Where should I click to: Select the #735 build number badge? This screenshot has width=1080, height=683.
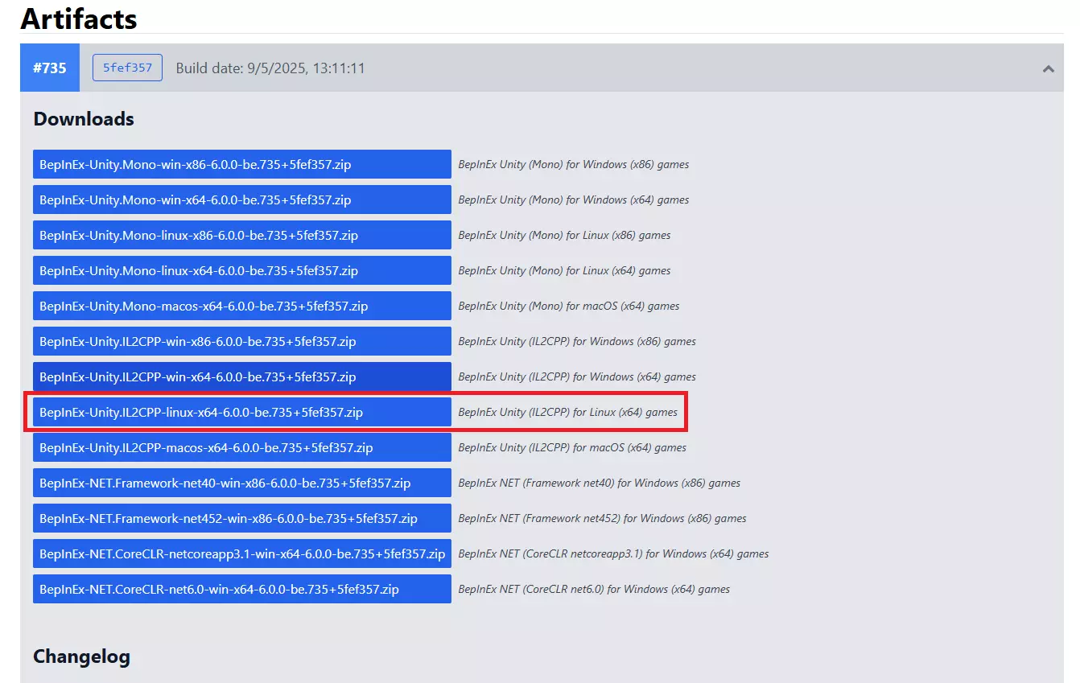click(x=50, y=68)
